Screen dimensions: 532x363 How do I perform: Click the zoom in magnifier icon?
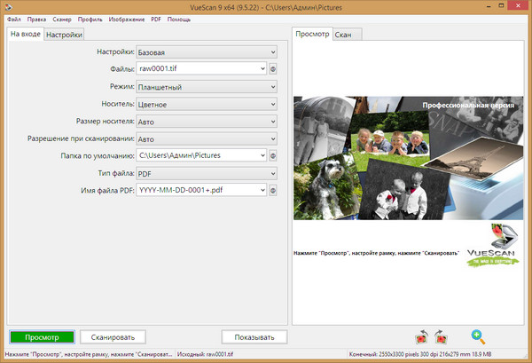(x=478, y=336)
